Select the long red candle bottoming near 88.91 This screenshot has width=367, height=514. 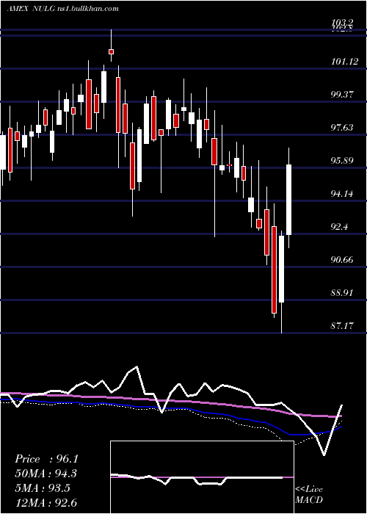274,269
